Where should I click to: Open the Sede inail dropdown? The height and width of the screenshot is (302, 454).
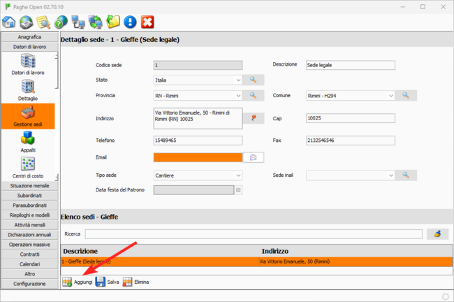click(x=390, y=175)
